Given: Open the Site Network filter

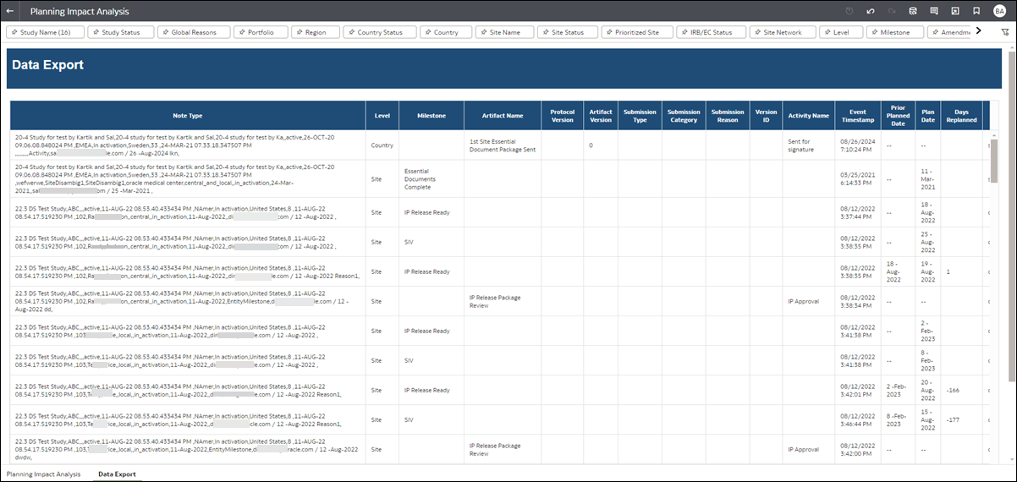Looking at the screenshot, I should 783,32.
